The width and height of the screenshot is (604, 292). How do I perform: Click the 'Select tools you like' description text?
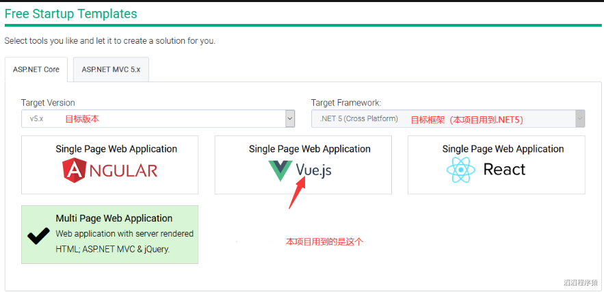pos(109,40)
